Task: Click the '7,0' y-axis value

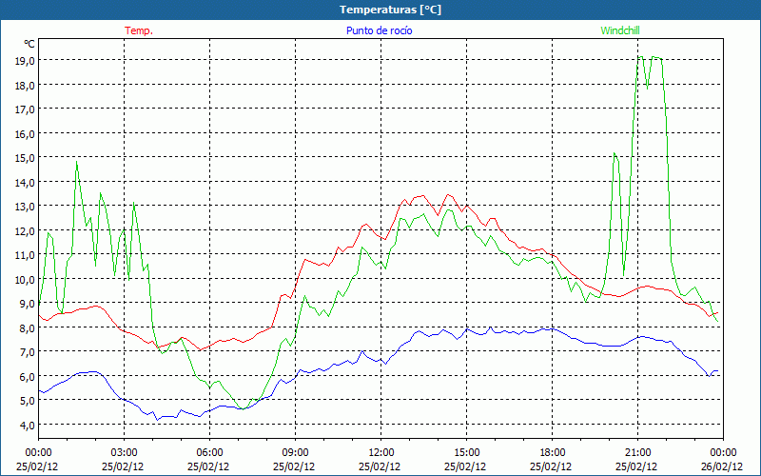Action: [27, 352]
